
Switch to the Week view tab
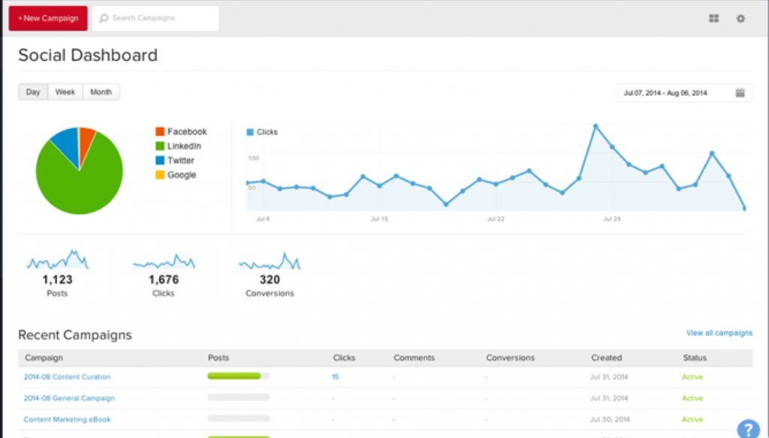click(65, 91)
